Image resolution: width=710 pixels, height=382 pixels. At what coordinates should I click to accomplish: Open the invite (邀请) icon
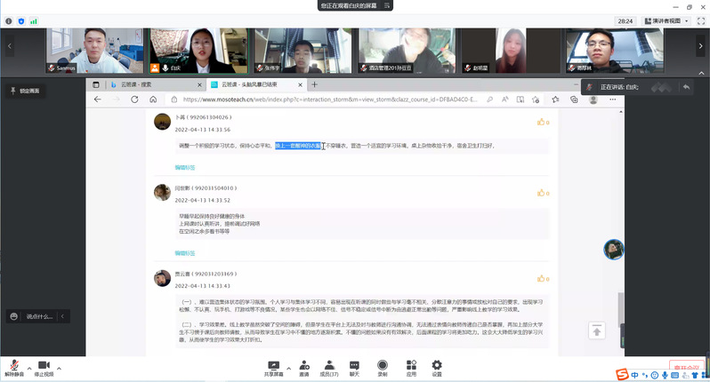point(303,365)
